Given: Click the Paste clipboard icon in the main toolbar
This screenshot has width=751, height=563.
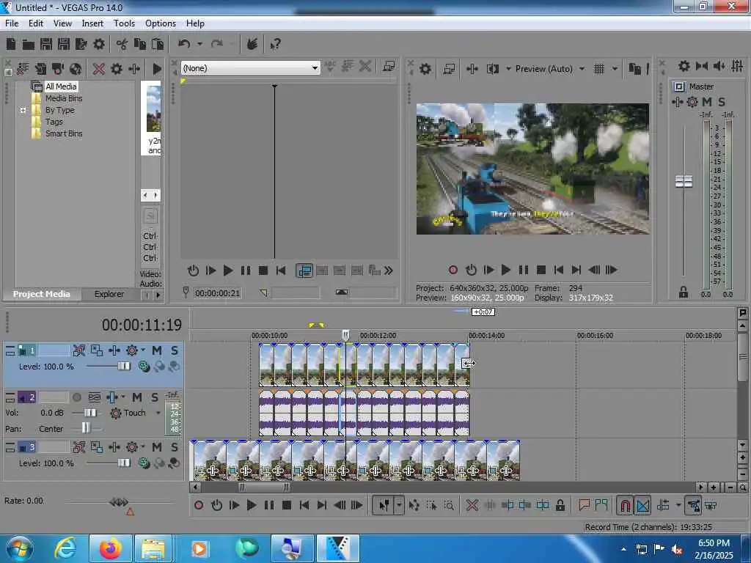Looking at the screenshot, I should pos(158,45).
